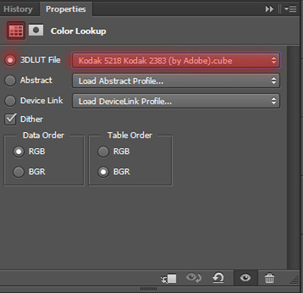This screenshot has height=293, width=303.
Task: Select the Properties tab
Action: pyautogui.click(x=66, y=9)
